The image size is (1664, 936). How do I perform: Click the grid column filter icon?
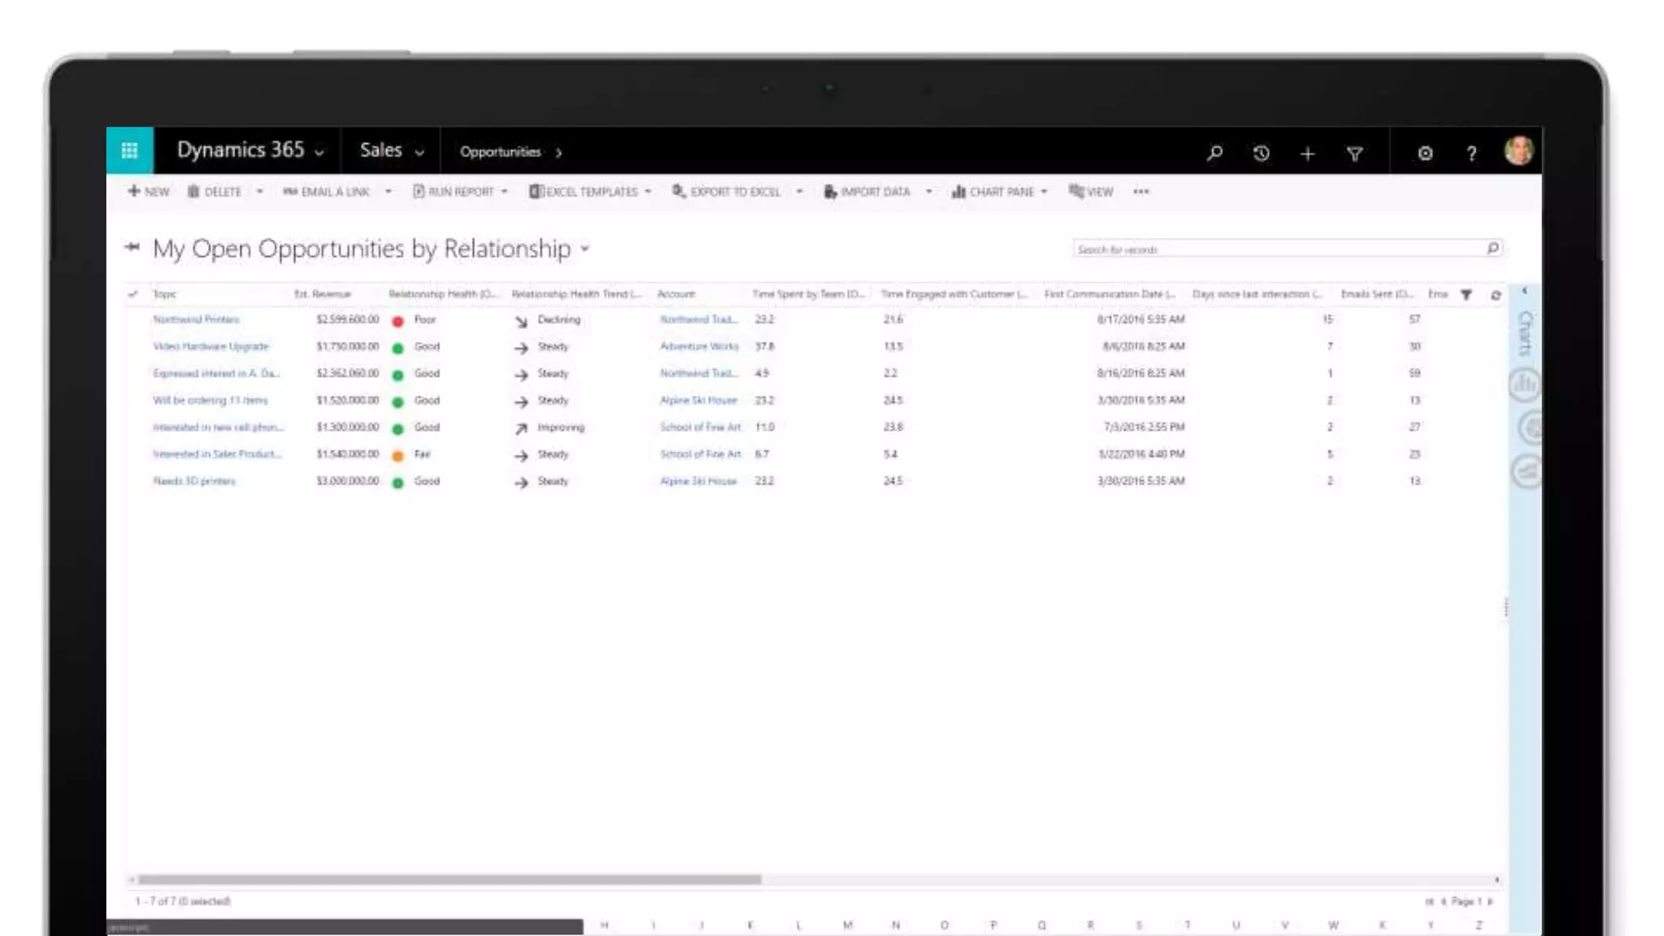click(x=1467, y=295)
